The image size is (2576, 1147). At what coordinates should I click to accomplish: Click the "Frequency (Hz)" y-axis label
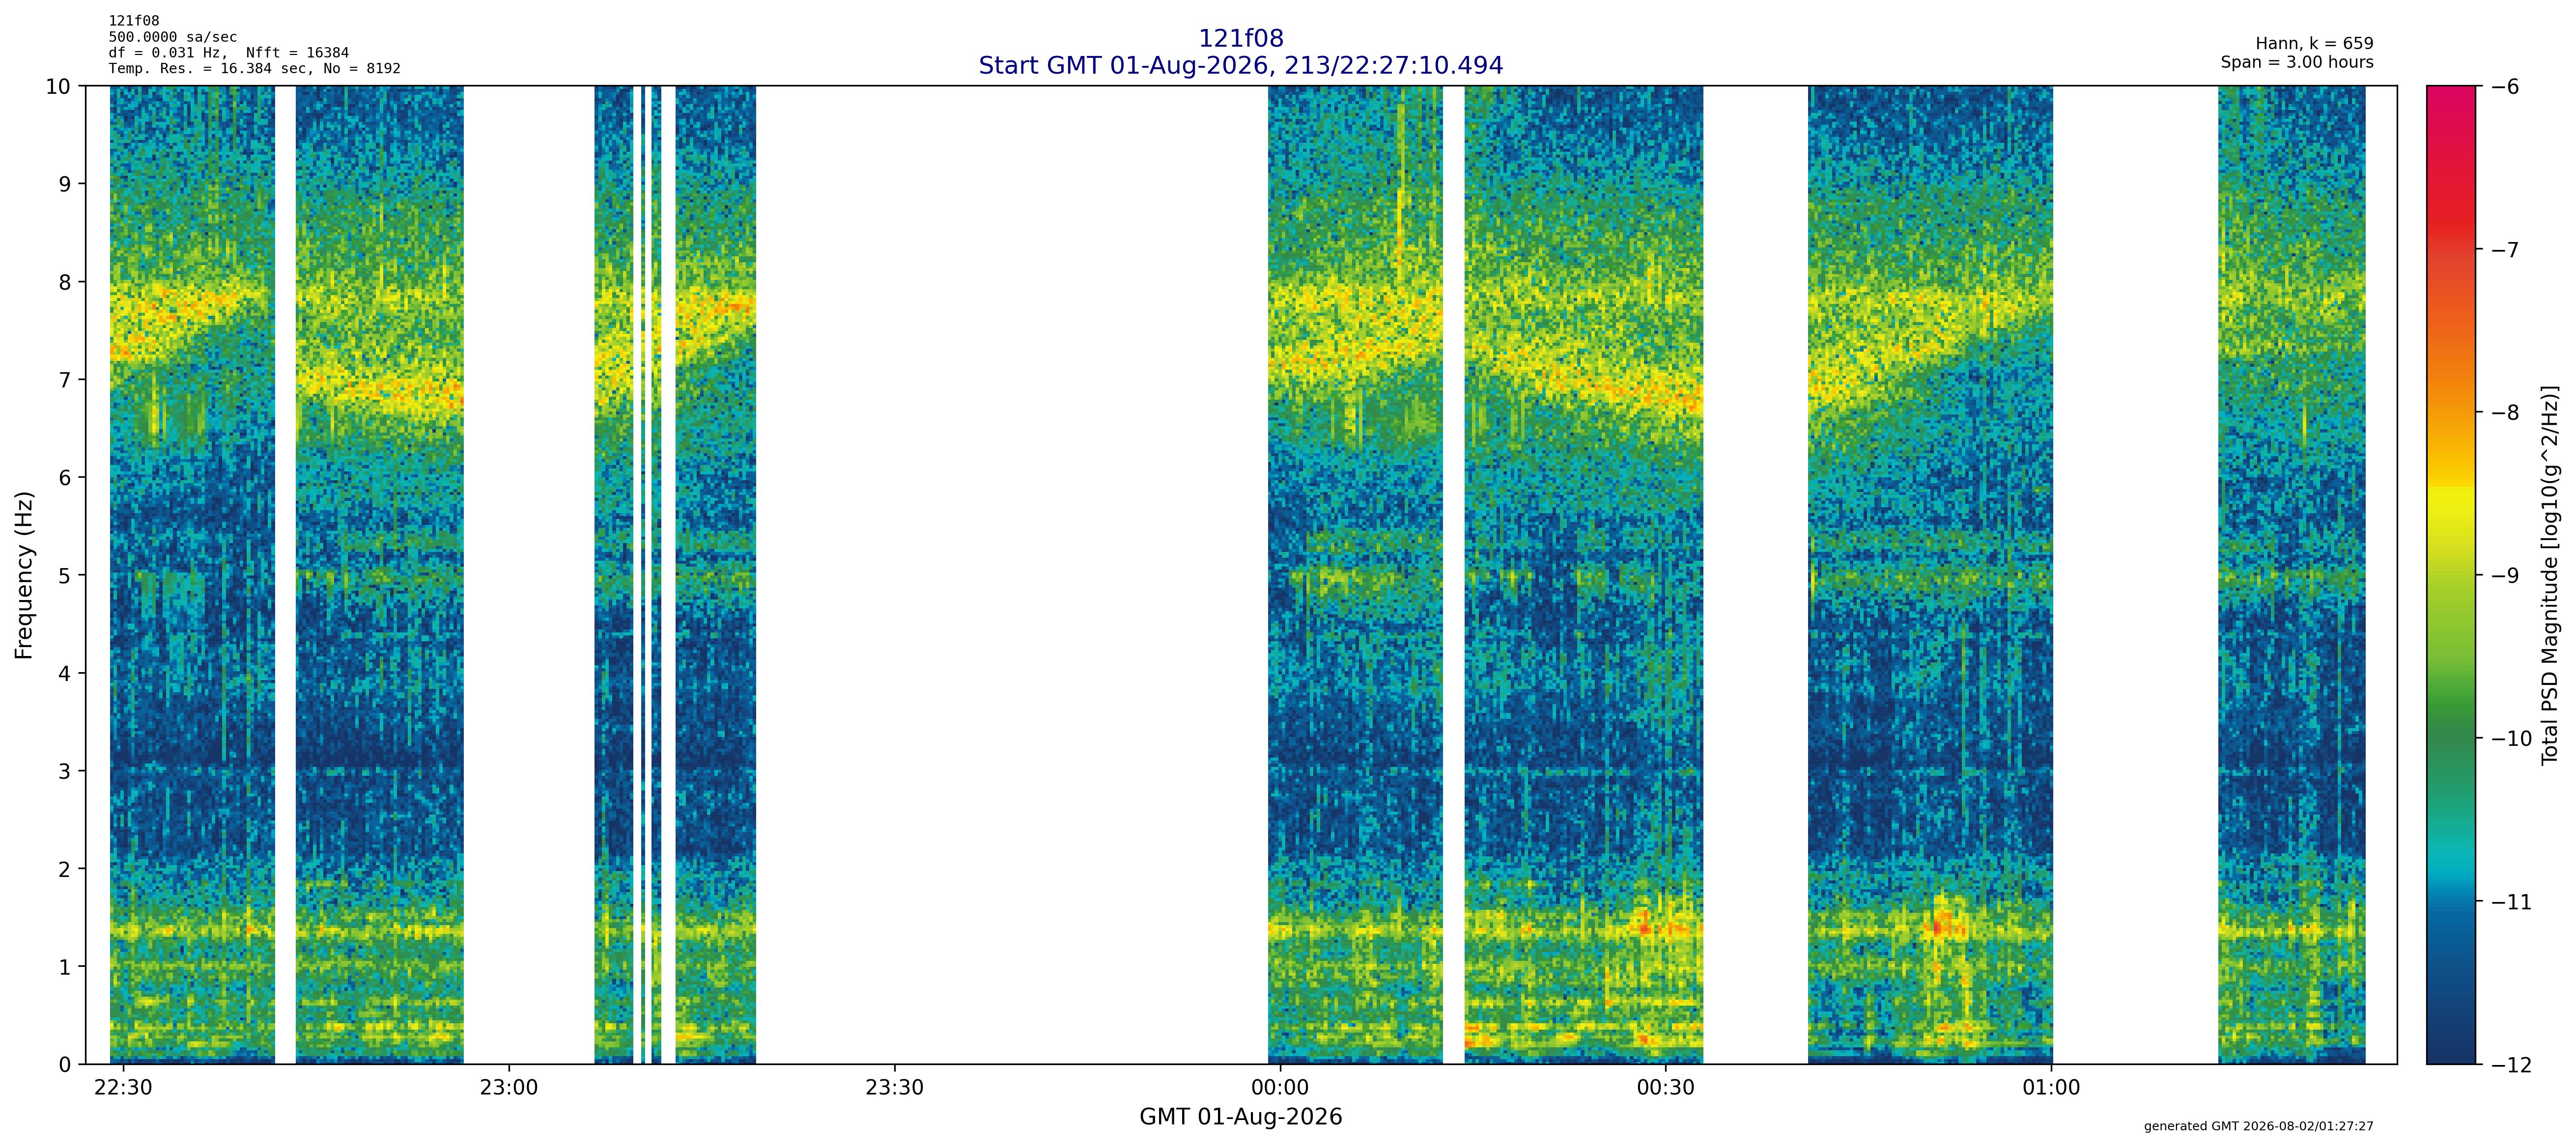click(x=24, y=574)
